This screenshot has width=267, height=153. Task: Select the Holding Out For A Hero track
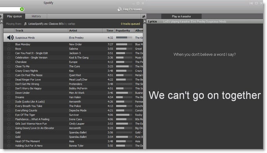(x=73, y=146)
